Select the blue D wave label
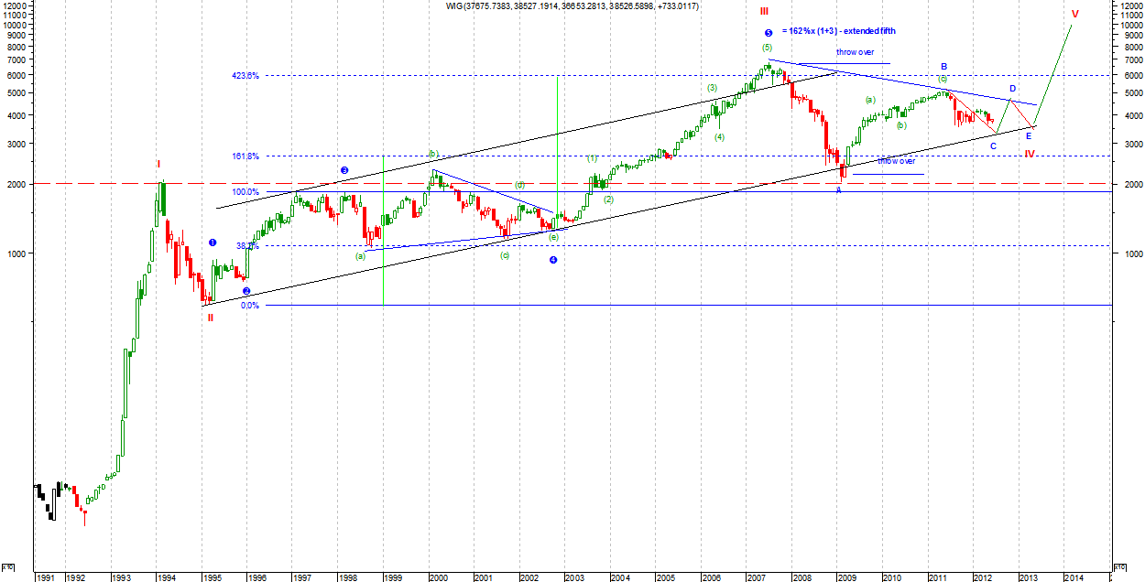Viewport: 1145px width, 582px height. pos(1012,89)
